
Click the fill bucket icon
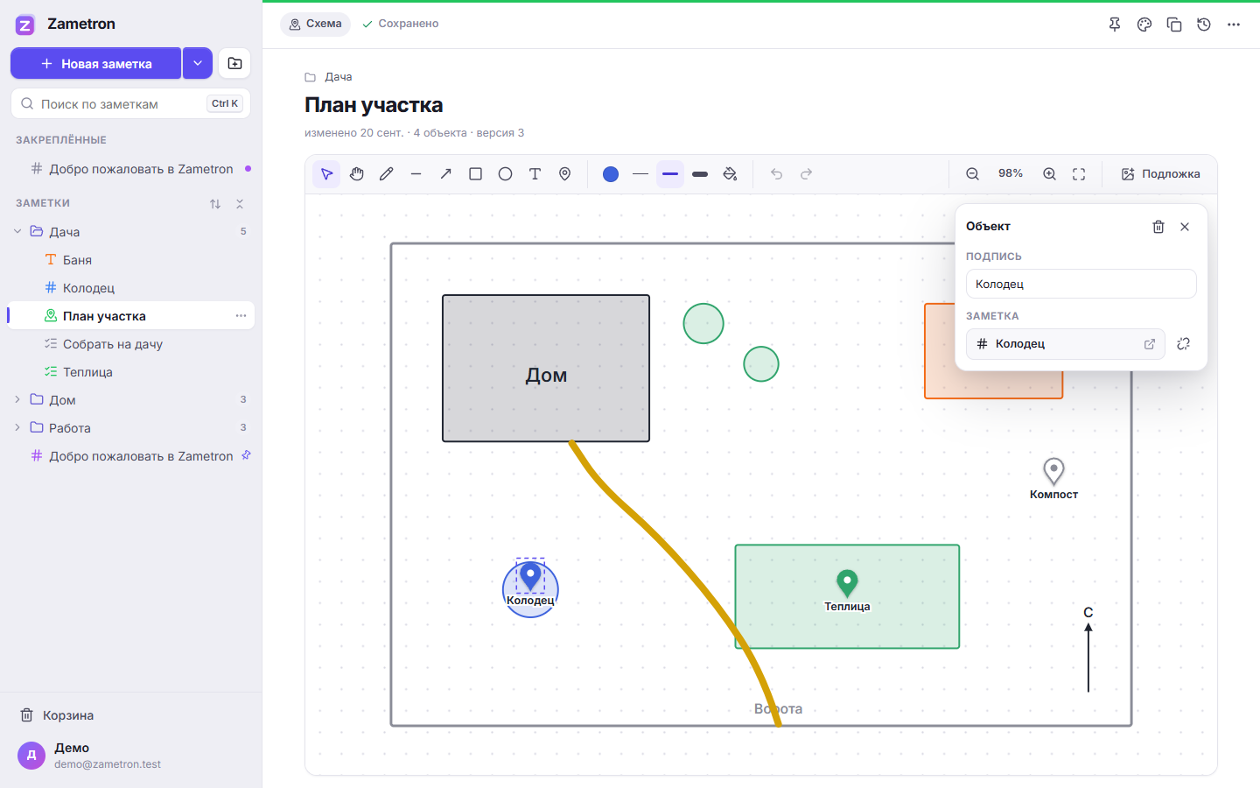[730, 174]
